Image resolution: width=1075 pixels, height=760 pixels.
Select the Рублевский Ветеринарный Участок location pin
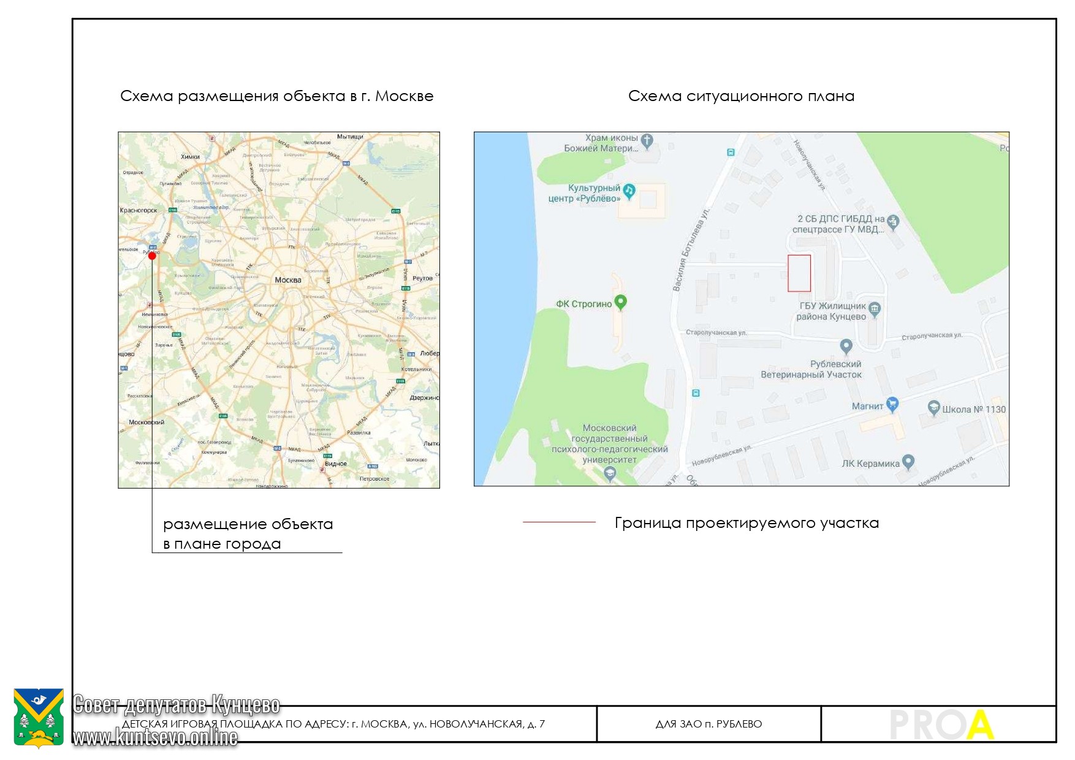846,346
